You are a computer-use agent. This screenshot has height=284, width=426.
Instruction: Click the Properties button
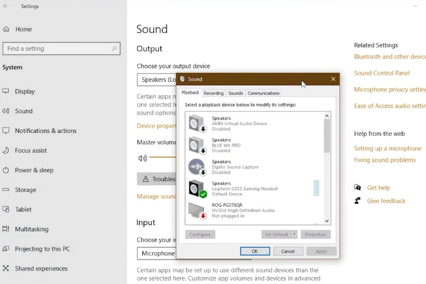(x=315, y=234)
